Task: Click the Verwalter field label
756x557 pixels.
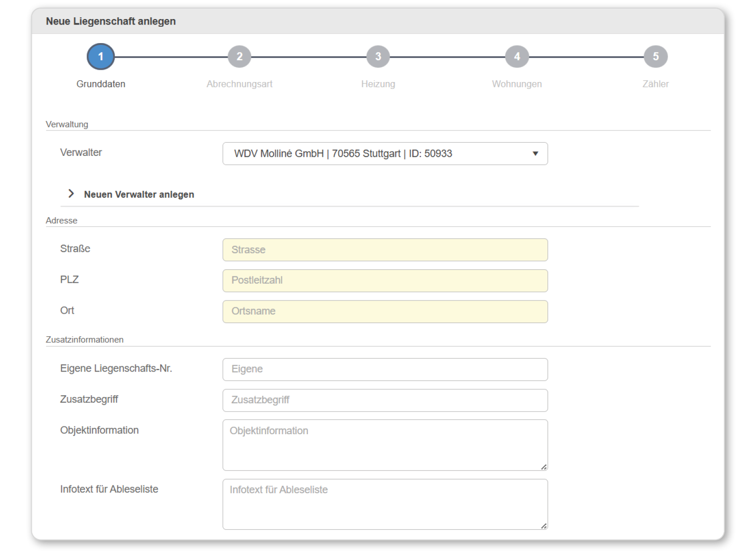Action: point(81,152)
